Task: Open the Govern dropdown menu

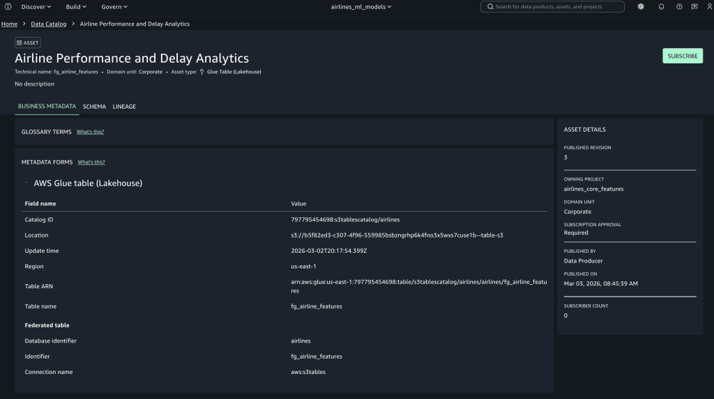Action: (x=114, y=7)
